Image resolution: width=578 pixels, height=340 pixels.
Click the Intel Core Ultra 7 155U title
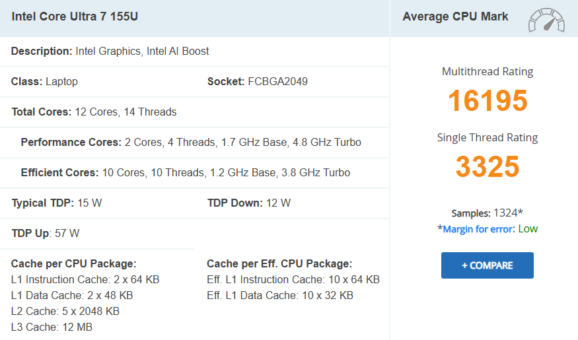tap(75, 17)
